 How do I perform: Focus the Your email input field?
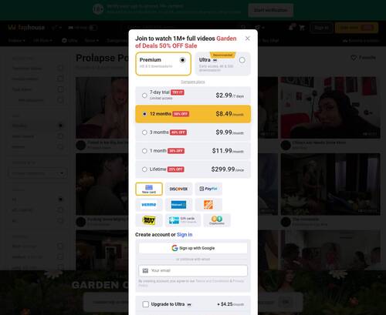tap(193, 270)
